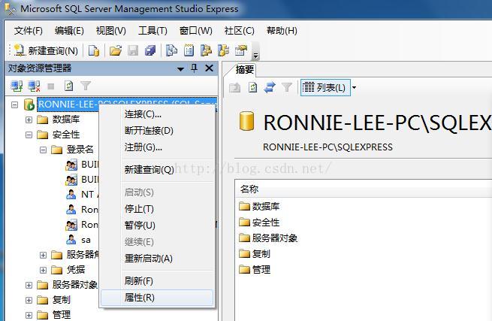Click the summary page icon in the toolbar
492x321 pixels.
[x=189, y=50]
